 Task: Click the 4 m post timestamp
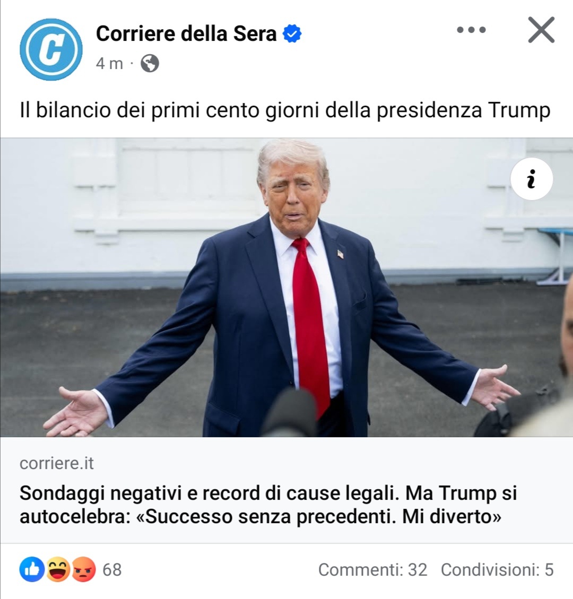(x=109, y=64)
